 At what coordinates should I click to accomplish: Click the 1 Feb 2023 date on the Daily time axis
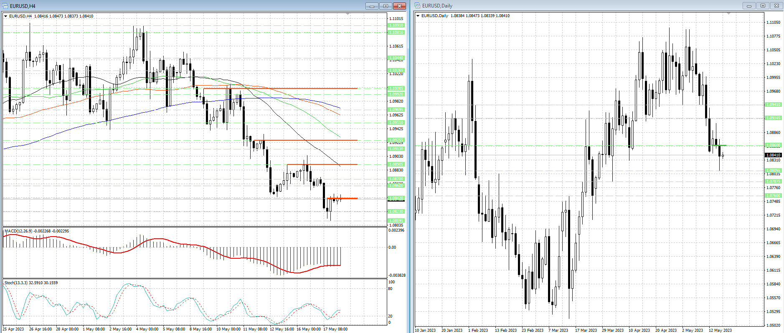(478, 330)
